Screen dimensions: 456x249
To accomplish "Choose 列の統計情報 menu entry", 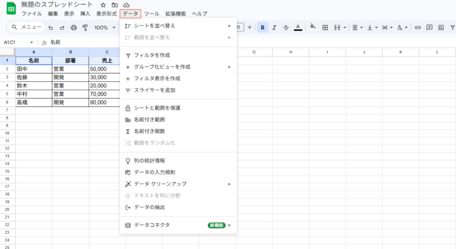I will tap(178, 160).
